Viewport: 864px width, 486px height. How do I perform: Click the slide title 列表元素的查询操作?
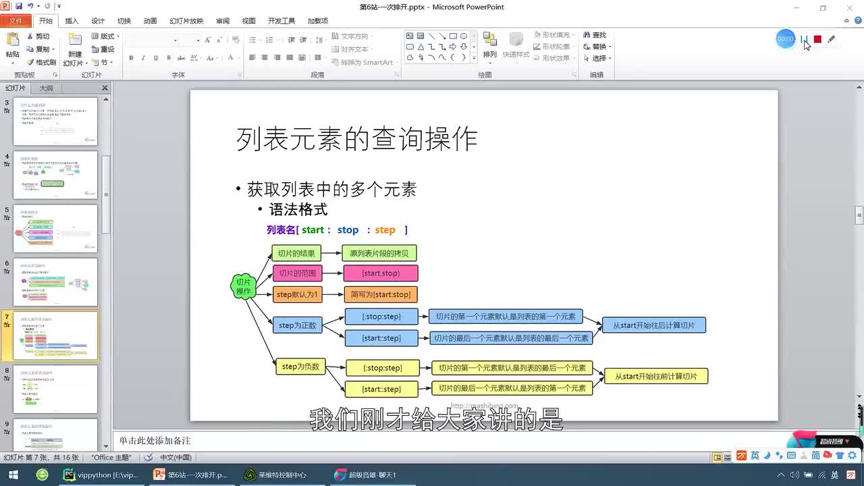click(x=357, y=139)
